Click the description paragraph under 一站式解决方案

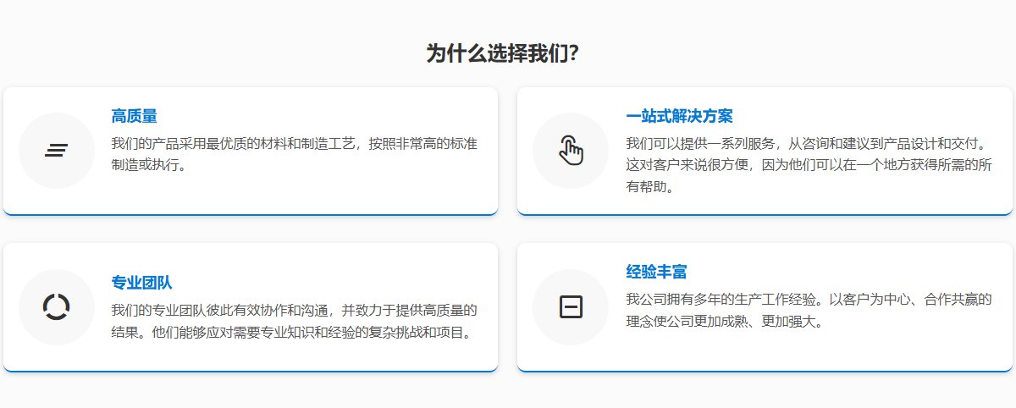[809, 165]
